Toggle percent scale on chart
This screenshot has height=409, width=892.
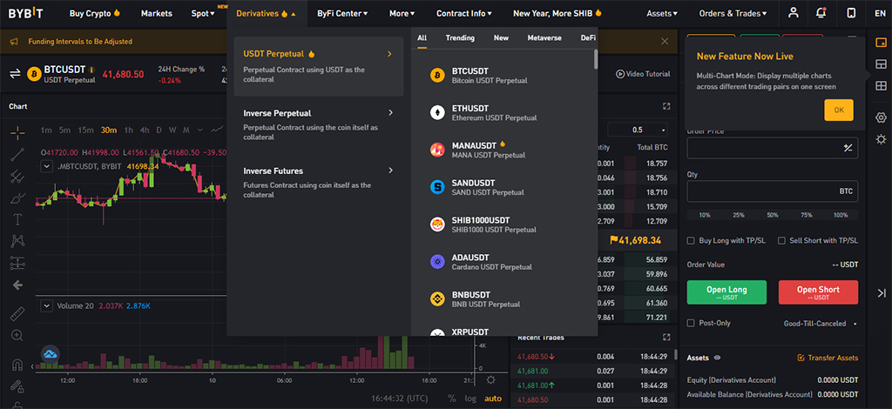tap(452, 399)
